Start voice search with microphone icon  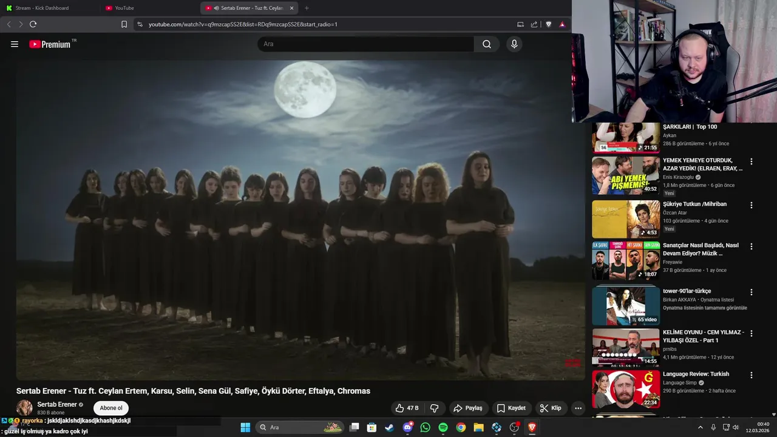[x=514, y=44]
